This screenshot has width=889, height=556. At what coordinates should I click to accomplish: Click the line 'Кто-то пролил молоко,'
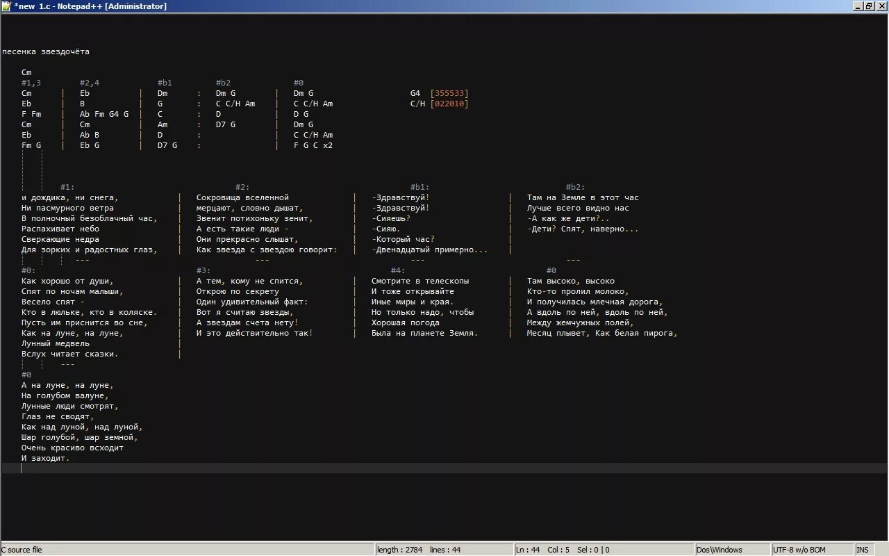pyautogui.click(x=578, y=291)
